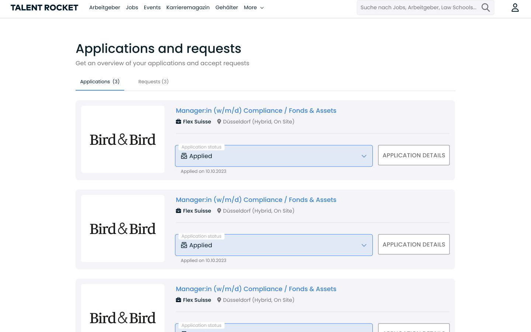Click the briefcase icon in the second application card
This screenshot has height=332, width=531.
178,211
